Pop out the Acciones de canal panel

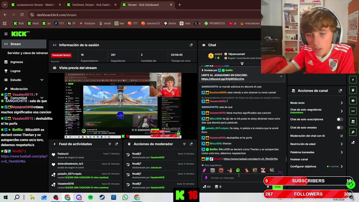[340, 91]
